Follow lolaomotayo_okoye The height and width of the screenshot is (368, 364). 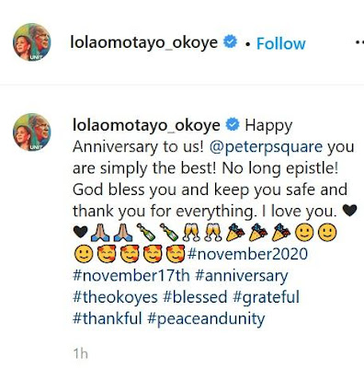[281, 43]
